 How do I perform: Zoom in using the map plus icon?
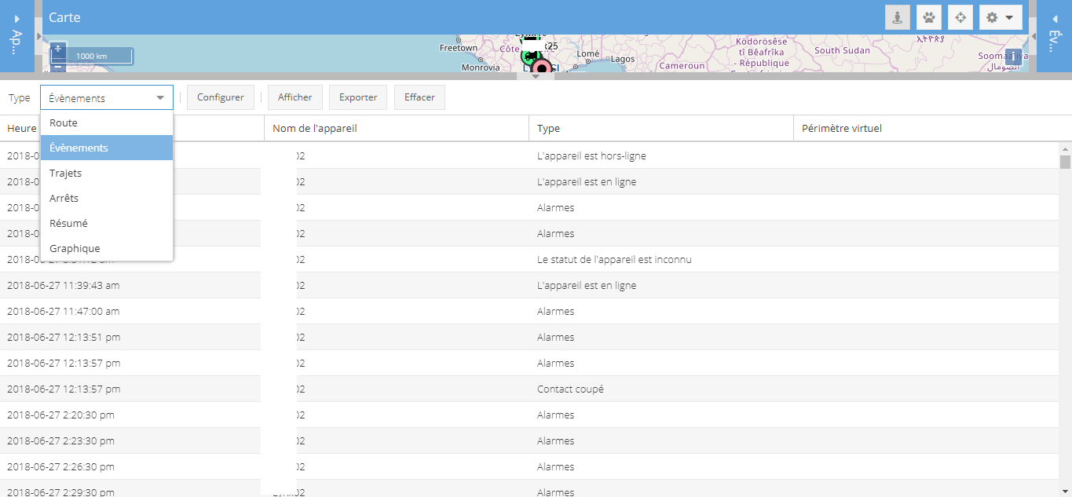click(57, 48)
